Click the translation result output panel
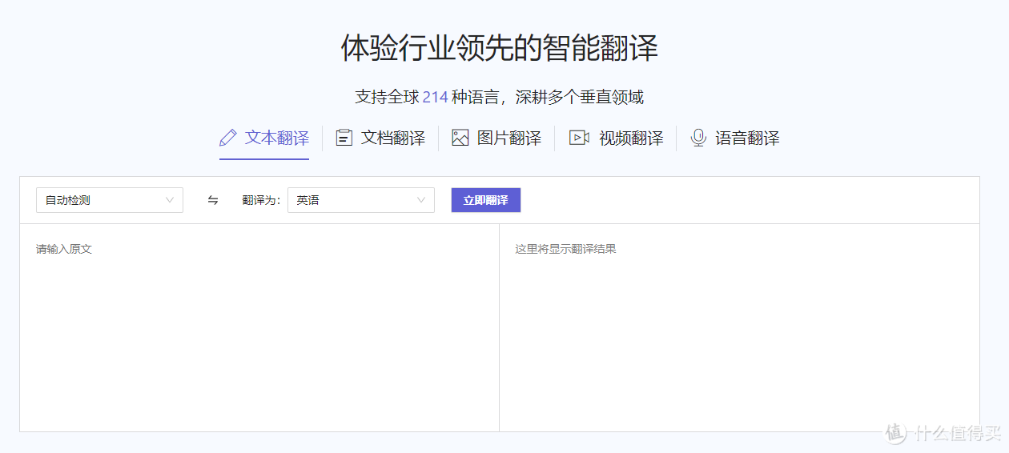Image resolution: width=1009 pixels, height=453 pixels. (x=738, y=328)
